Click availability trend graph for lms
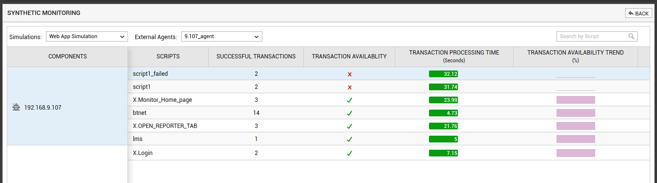 coord(576,139)
